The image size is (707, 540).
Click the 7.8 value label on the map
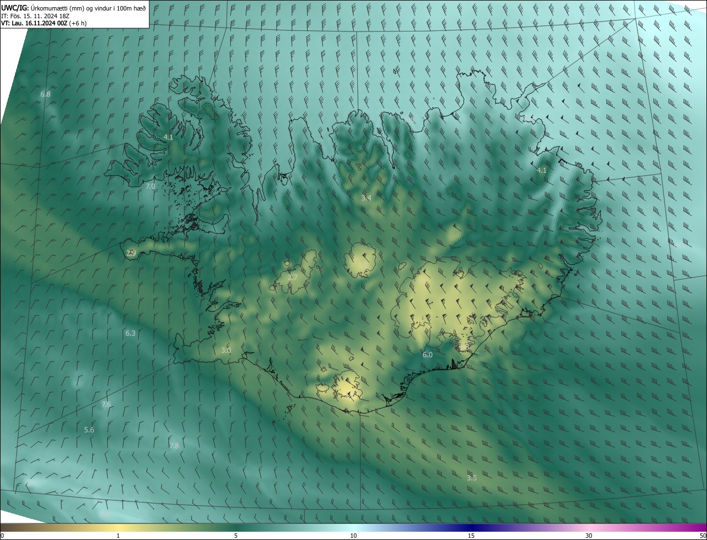click(x=174, y=446)
